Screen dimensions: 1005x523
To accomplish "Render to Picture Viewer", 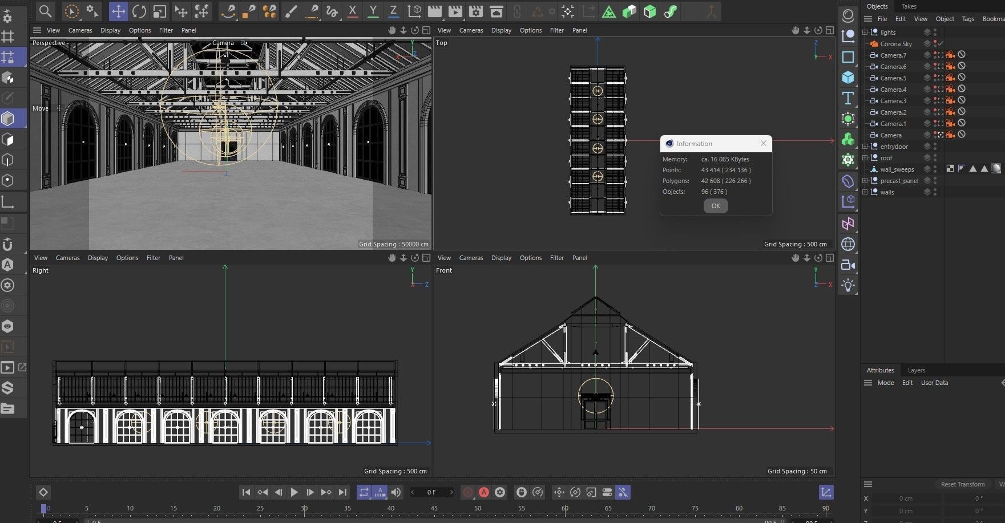I will pyautogui.click(x=455, y=11).
